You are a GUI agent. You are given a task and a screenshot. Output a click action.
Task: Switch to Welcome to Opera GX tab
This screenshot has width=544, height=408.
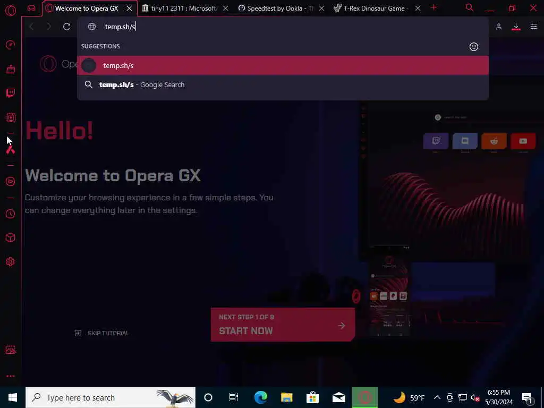[87, 8]
